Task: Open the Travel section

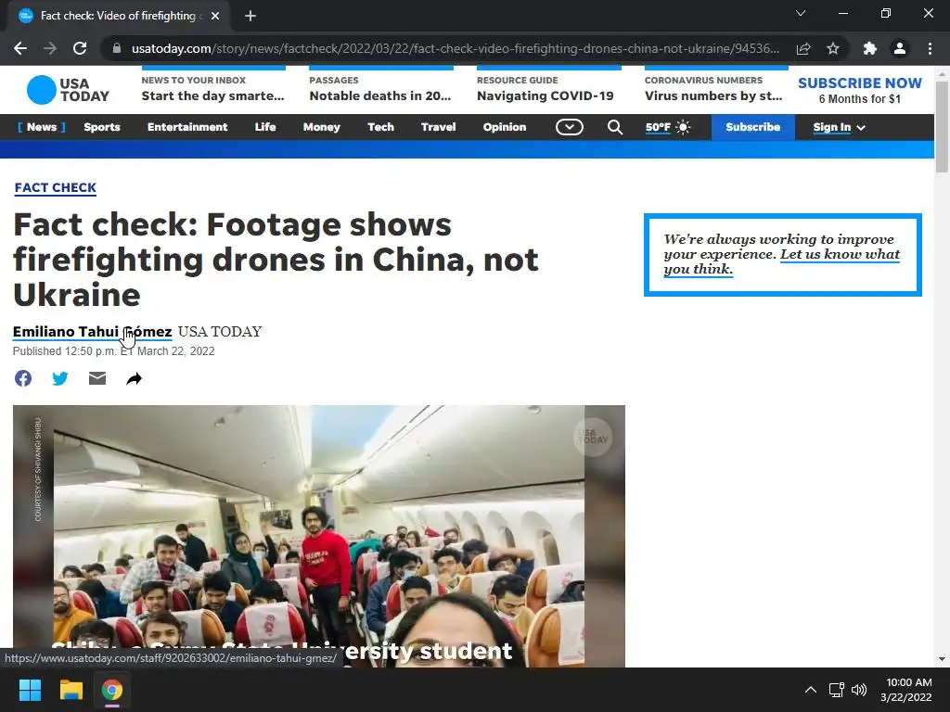Action: (438, 127)
